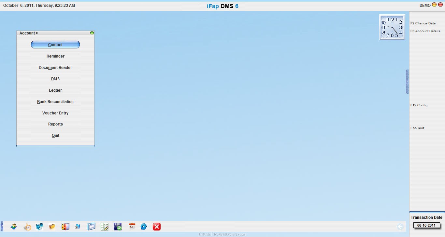Open the contacts icon in bottom toolbar
This screenshot has width=445, height=237.
click(x=14, y=227)
